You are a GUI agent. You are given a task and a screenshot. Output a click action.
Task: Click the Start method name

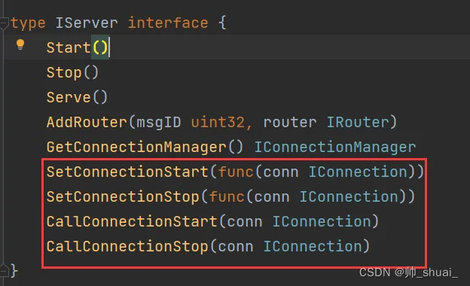click(69, 47)
